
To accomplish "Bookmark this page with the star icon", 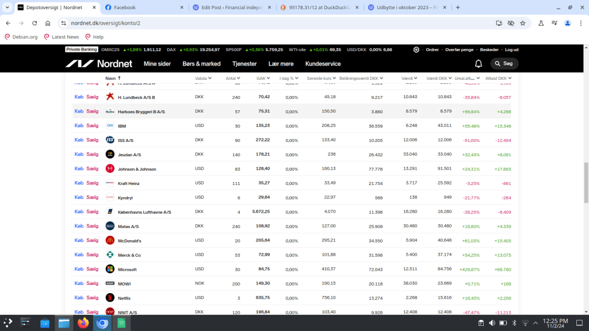I will [x=522, y=23].
